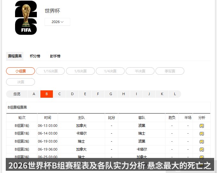Click the 比分 column header

coord(112,118)
